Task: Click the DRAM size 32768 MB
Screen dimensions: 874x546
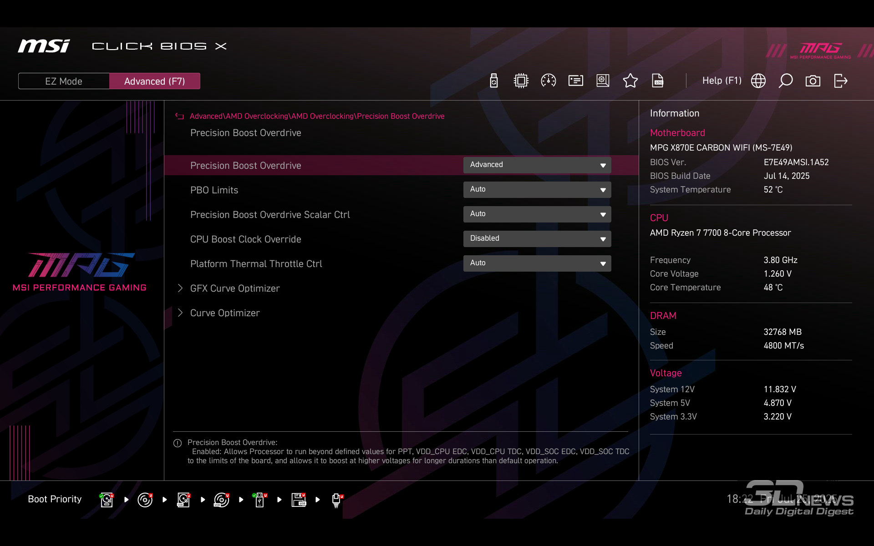Action: point(783,332)
